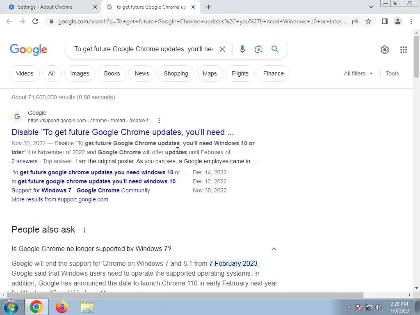Open the Dec 12, 2022 thread link

tap(97, 181)
